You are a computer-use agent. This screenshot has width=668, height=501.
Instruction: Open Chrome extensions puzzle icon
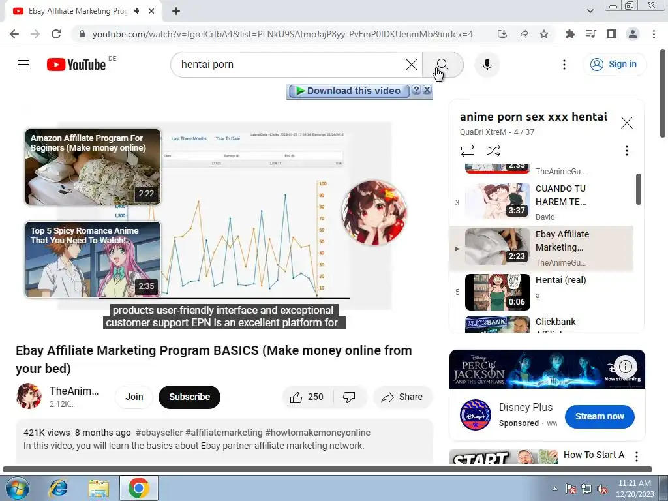tap(569, 34)
